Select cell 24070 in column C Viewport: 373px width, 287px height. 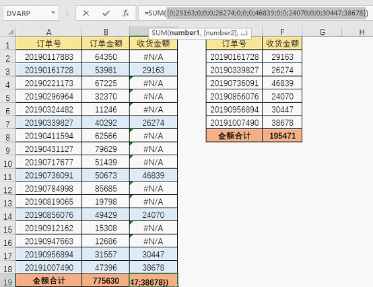point(154,215)
